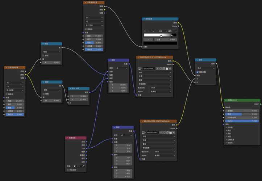Click open-folder icon in lower image texture node
Viewport: 262px width, 181px height.
click(170, 132)
